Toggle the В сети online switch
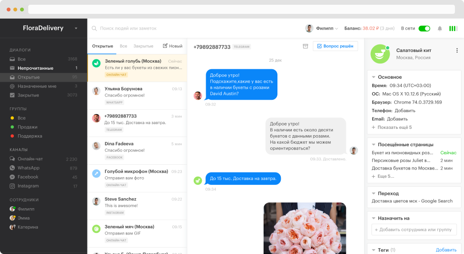Image resolution: width=464 pixels, height=254 pixels. (x=424, y=28)
